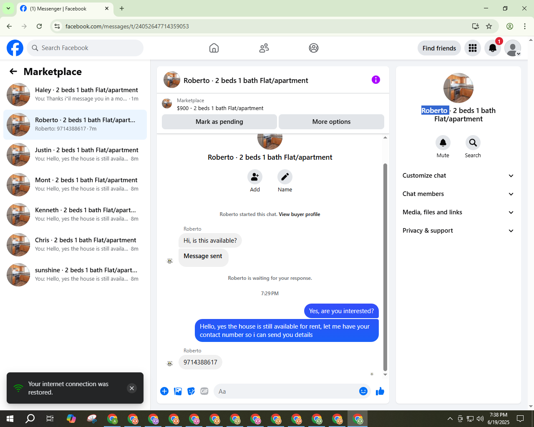This screenshot has width=534, height=427.
Task: Open Windows Task View
Action: pyautogui.click(x=50, y=419)
